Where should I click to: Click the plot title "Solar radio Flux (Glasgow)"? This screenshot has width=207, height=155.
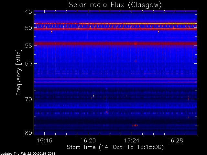[x=115, y=5]
